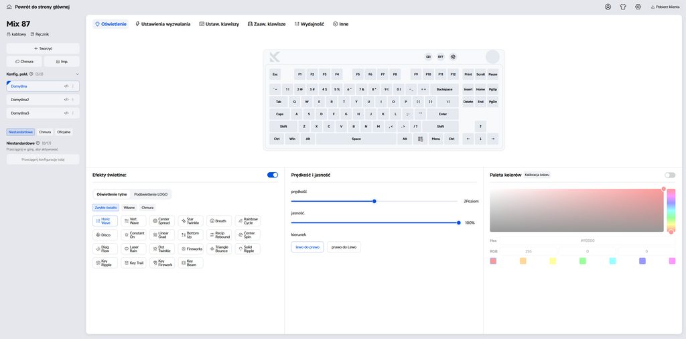
Task: Click help icon next to Niestandardowe heading
Action: point(38,143)
